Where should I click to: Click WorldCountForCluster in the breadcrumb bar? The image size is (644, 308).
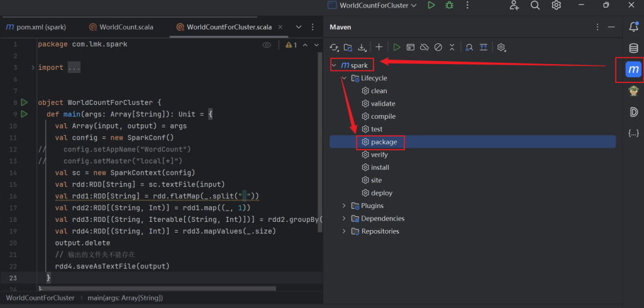40,297
